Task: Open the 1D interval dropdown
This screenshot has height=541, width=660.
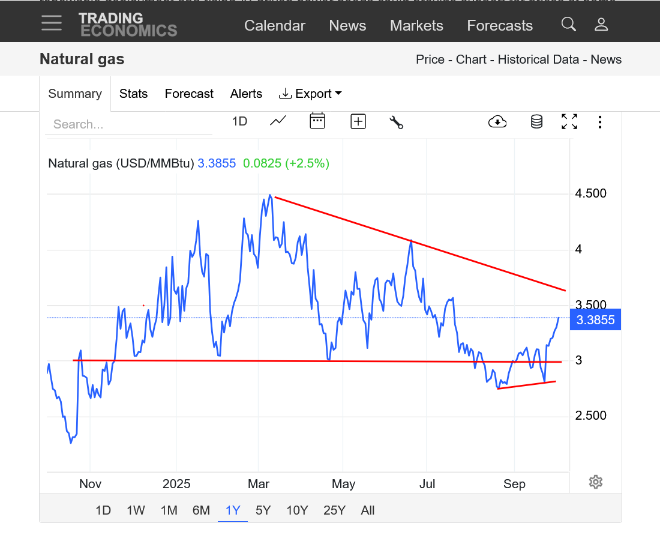Action: [239, 121]
